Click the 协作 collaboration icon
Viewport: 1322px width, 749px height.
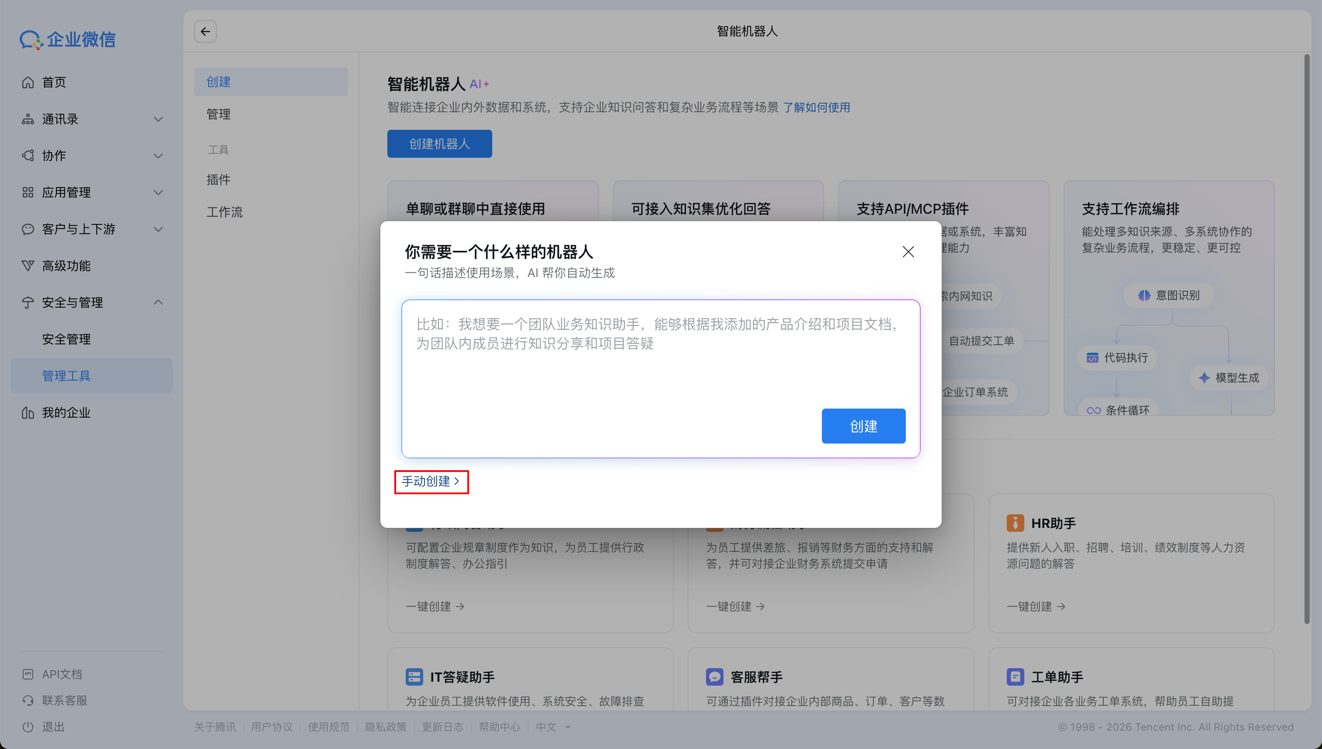(x=28, y=156)
